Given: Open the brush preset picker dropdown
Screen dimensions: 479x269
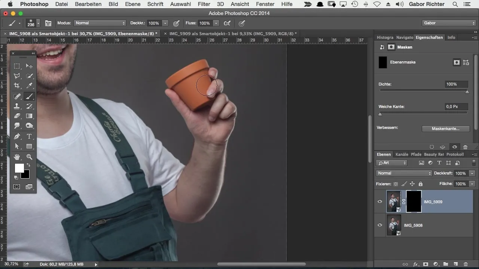Looking at the screenshot, I should 38,23.
